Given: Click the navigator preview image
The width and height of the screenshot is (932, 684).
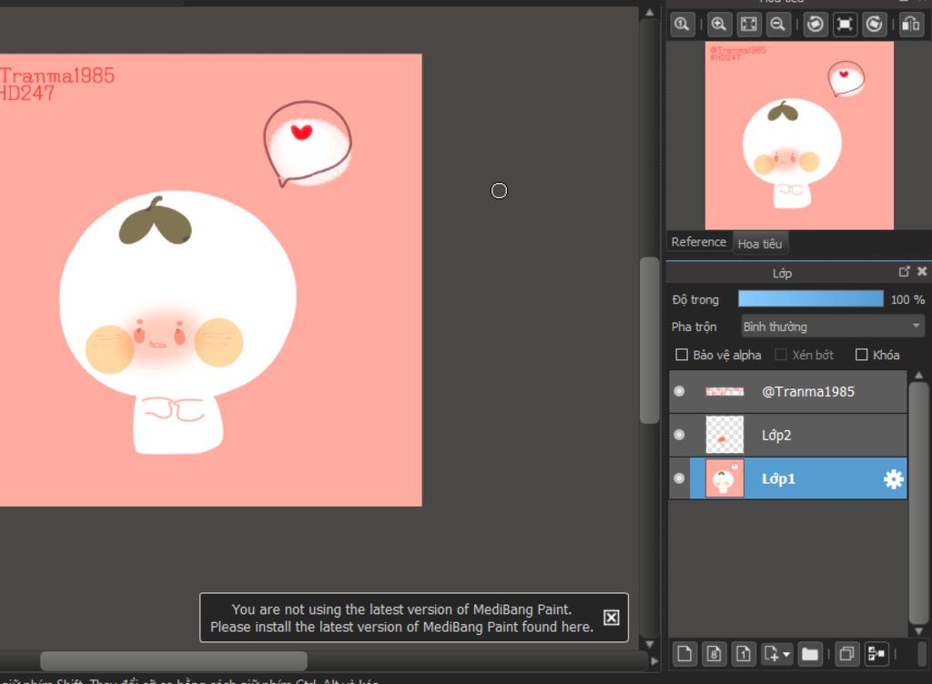Looking at the screenshot, I should pos(799,136).
